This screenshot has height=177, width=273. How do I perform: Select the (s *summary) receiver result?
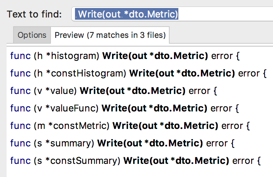pos(140,143)
